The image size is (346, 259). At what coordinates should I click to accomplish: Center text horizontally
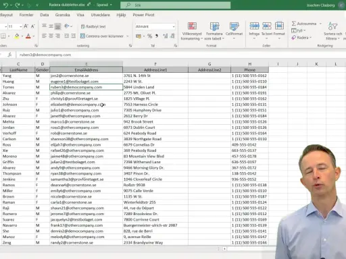pyautogui.click(x=51, y=36)
